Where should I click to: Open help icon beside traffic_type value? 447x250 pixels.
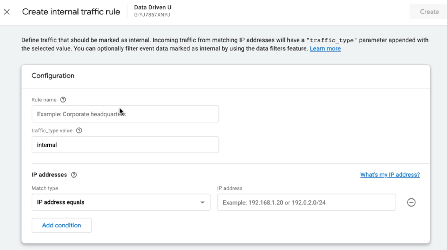(79, 130)
